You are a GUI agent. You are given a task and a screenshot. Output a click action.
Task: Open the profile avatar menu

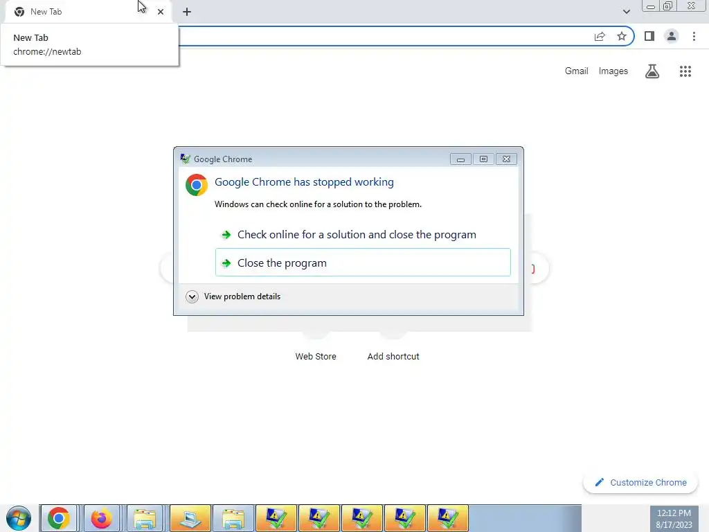click(x=672, y=36)
